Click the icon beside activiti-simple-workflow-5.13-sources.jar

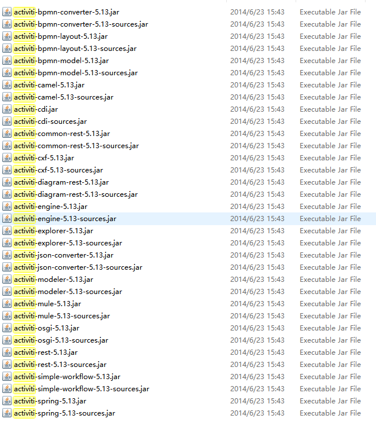[x=7, y=389]
